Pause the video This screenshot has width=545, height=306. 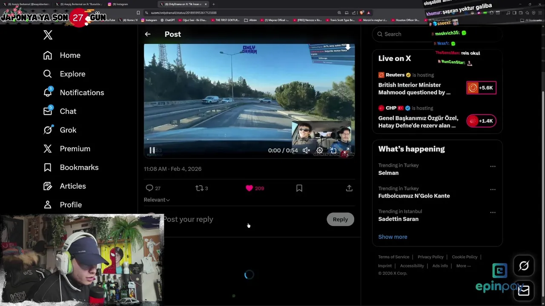152,150
